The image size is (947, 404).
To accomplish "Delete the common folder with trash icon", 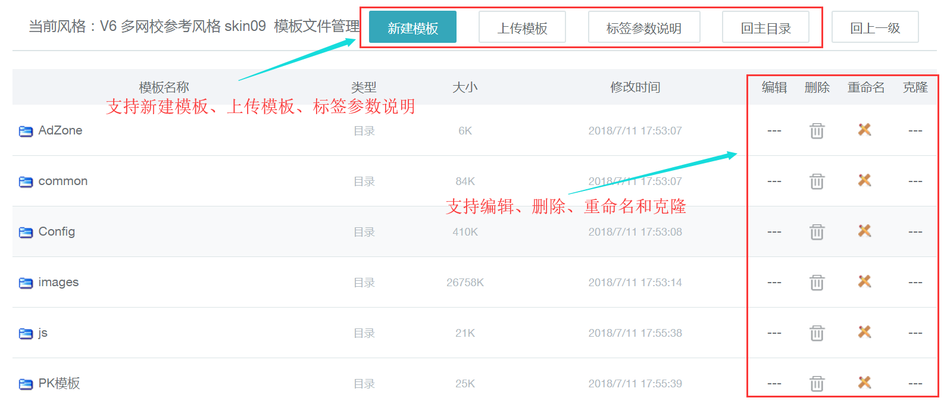I will 817,181.
